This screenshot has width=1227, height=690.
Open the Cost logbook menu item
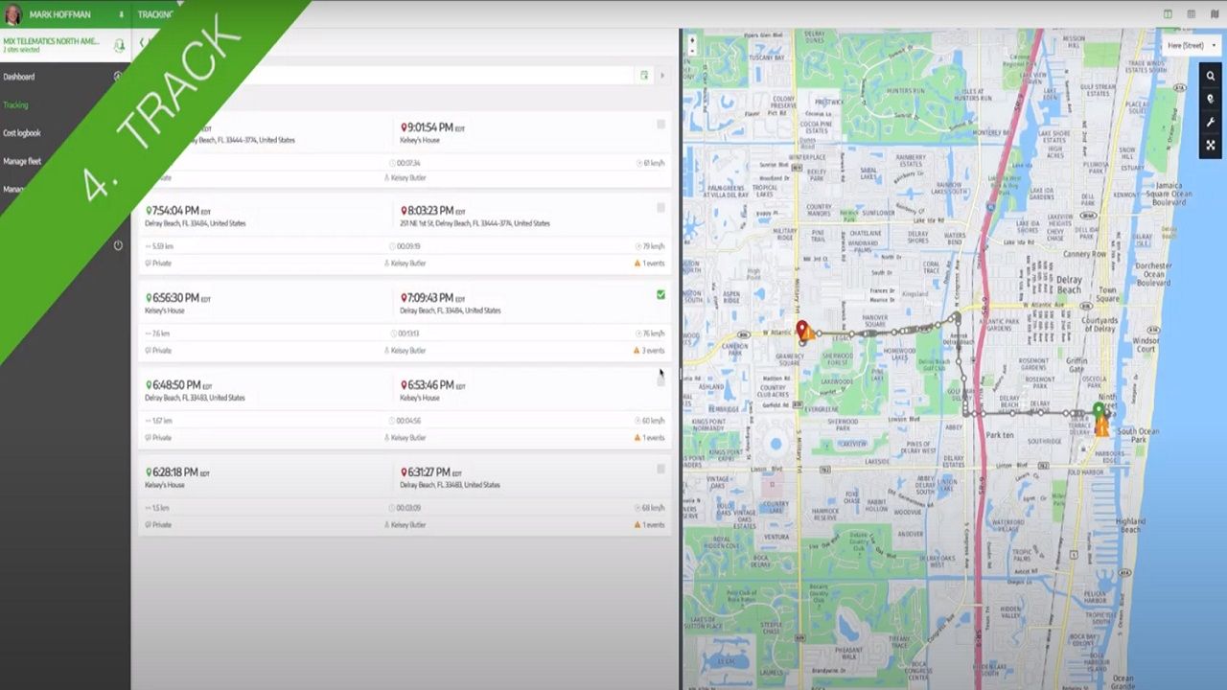(22, 133)
